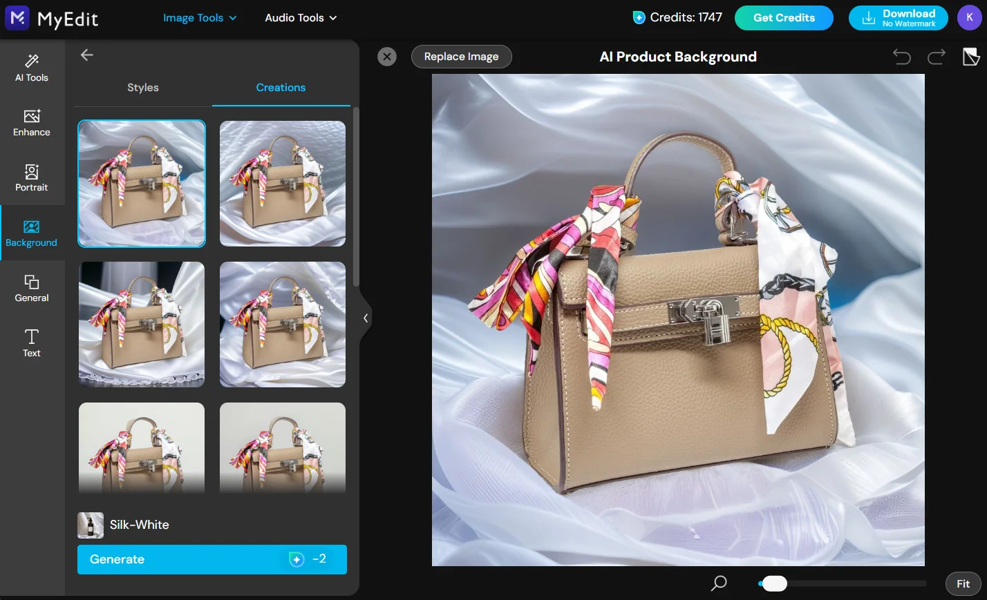
Task: Open the AI Tools panel
Action: tap(32, 67)
